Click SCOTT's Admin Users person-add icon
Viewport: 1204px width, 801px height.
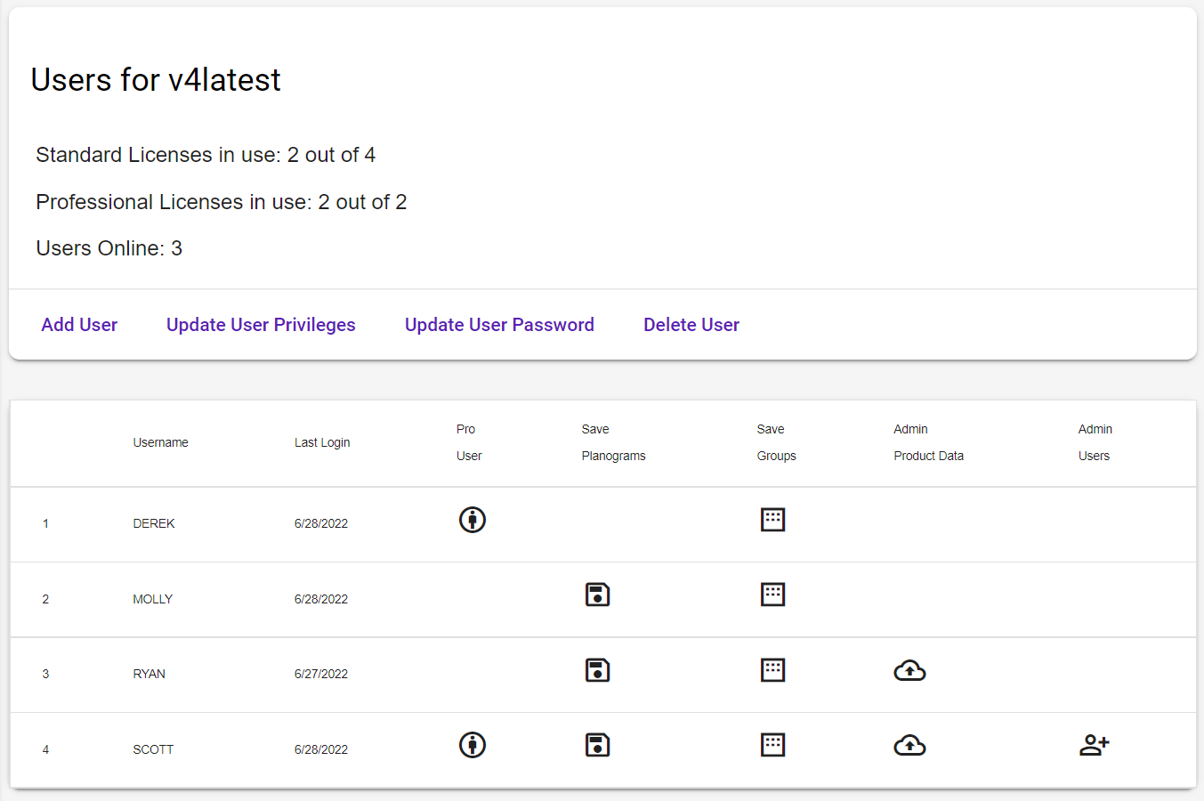(1094, 745)
